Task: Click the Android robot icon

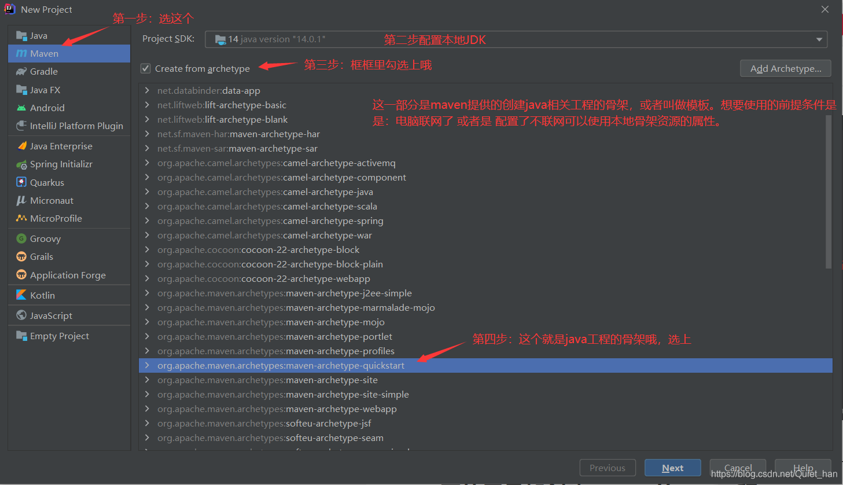Action: [x=21, y=108]
